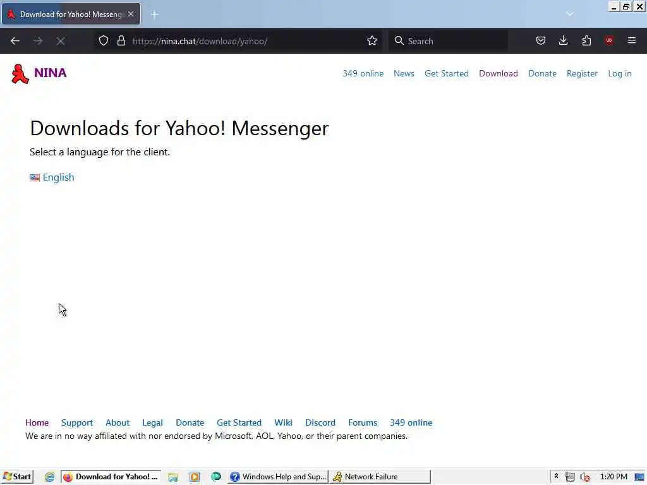This screenshot has width=647, height=485.
Task: Launch Internet Explorer from quick launch
Action: point(49,477)
